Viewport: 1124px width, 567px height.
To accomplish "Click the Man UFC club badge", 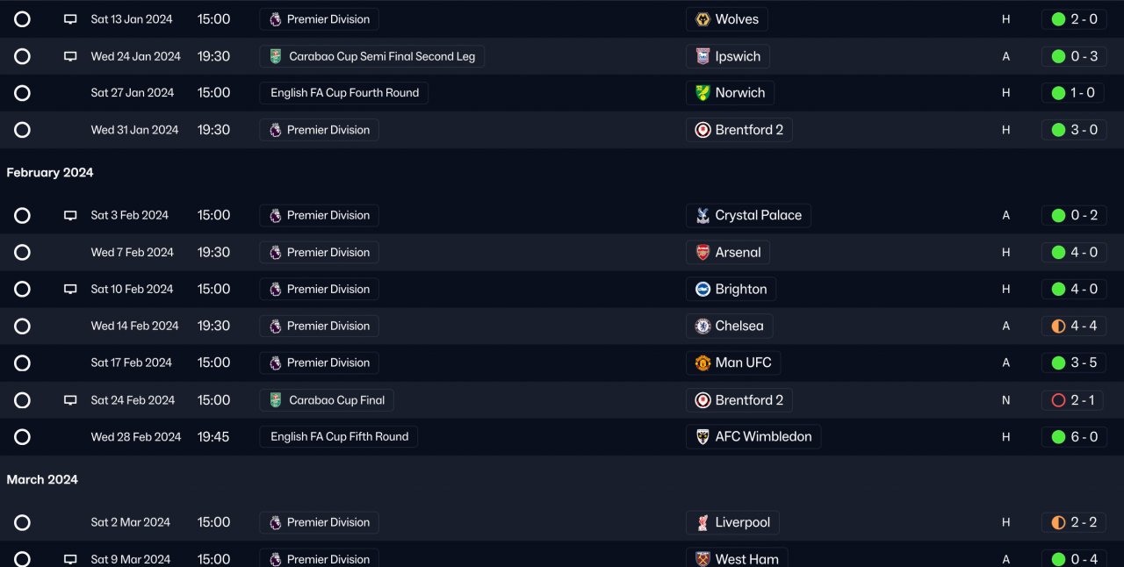I will pos(702,363).
